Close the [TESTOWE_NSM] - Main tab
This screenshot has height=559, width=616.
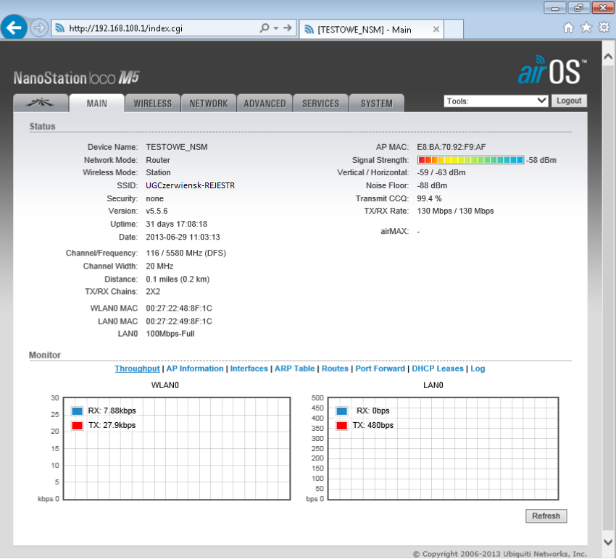[x=436, y=29]
